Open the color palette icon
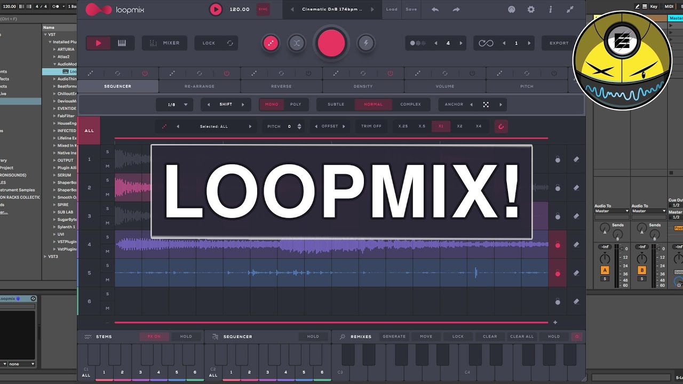 click(512, 9)
